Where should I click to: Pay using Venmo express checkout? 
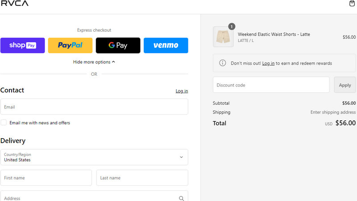tap(166, 45)
